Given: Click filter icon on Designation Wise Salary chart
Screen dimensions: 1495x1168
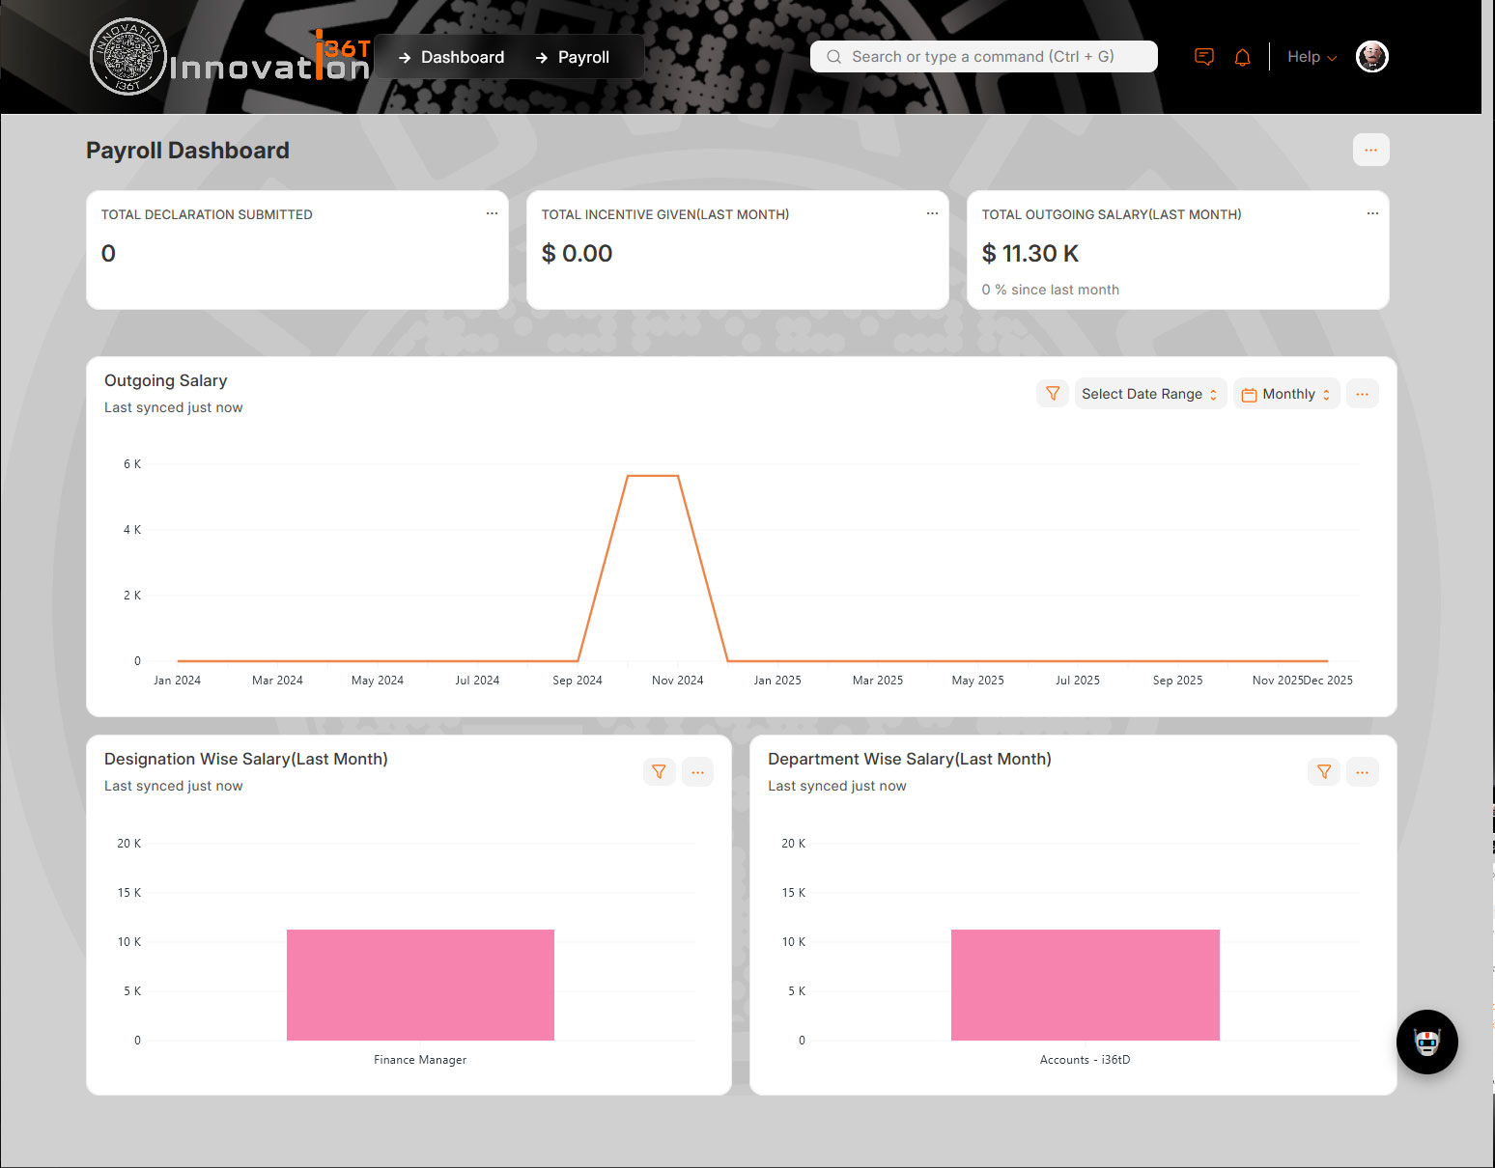Looking at the screenshot, I should pyautogui.click(x=659, y=772).
